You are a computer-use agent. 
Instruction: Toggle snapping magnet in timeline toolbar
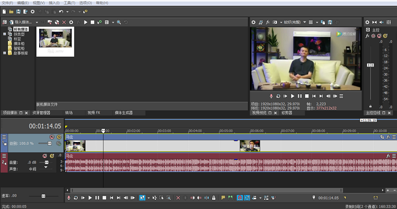(x=240, y=198)
